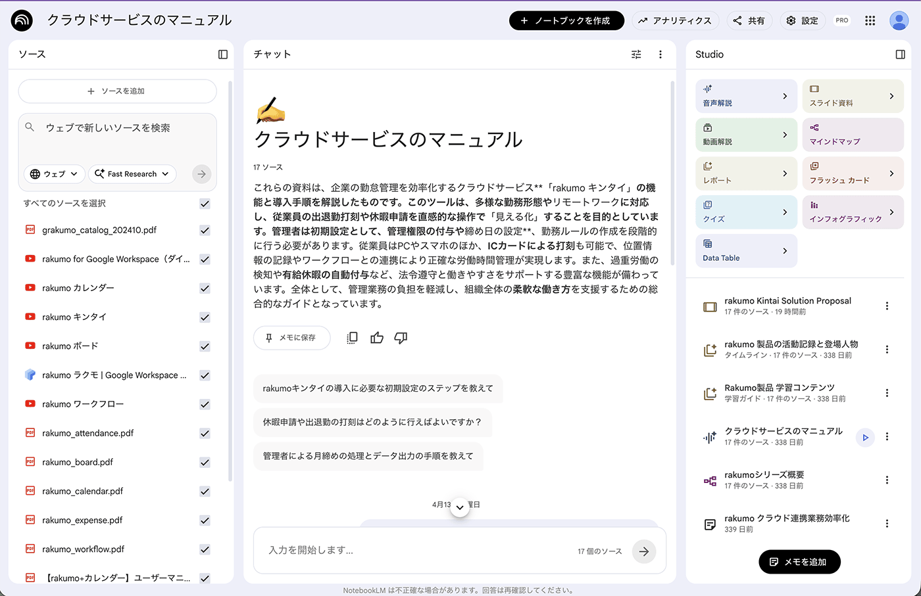Open the Fast Research mode dropdown
The width and height of the screenshot is (921, 596).
click(132, 174)
